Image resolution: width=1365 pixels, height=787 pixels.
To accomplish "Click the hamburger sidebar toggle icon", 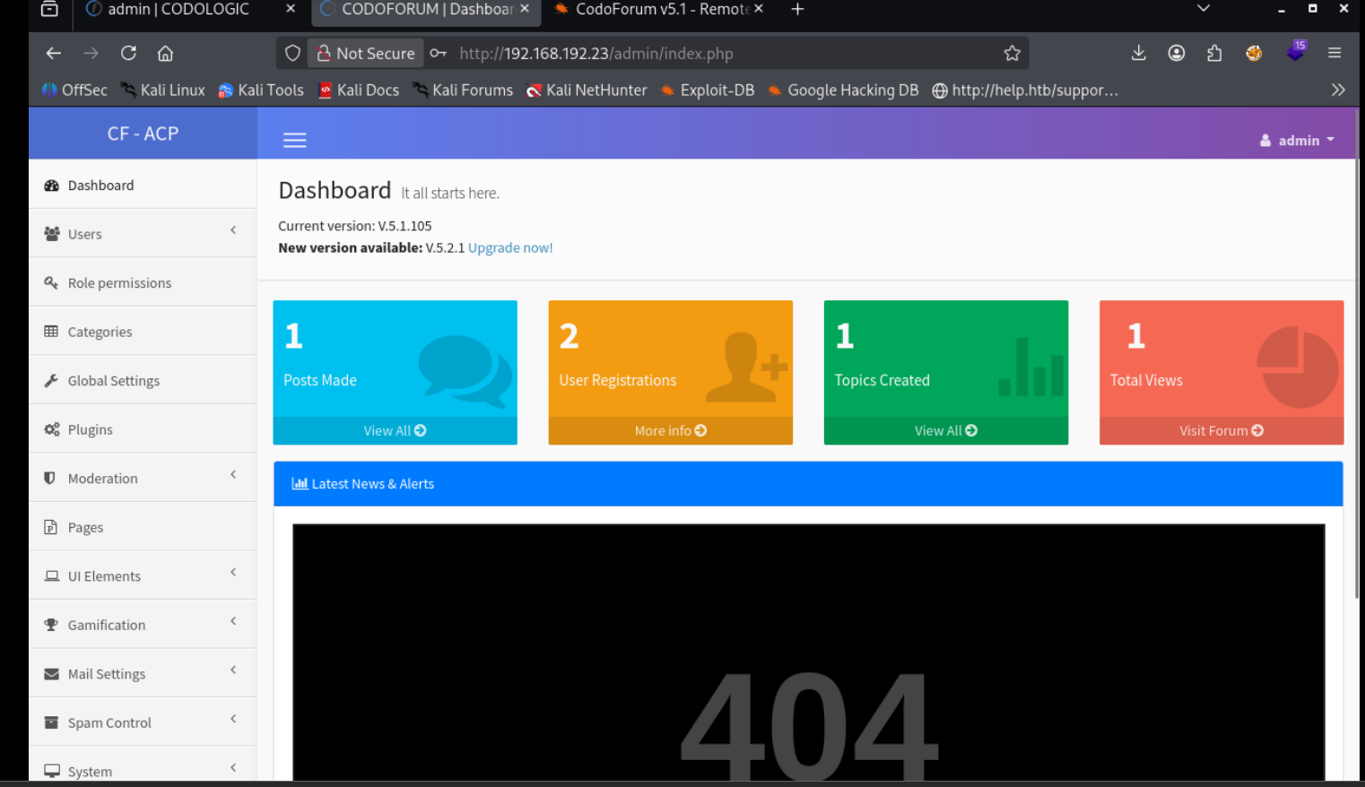I will 294,140.
